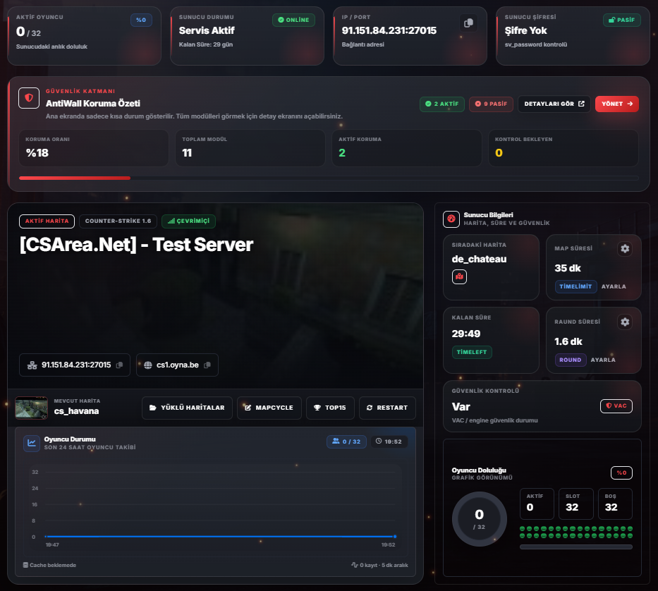658x591 pixels.
Task: Click the 2 Aktif badge
Action: 442,104
